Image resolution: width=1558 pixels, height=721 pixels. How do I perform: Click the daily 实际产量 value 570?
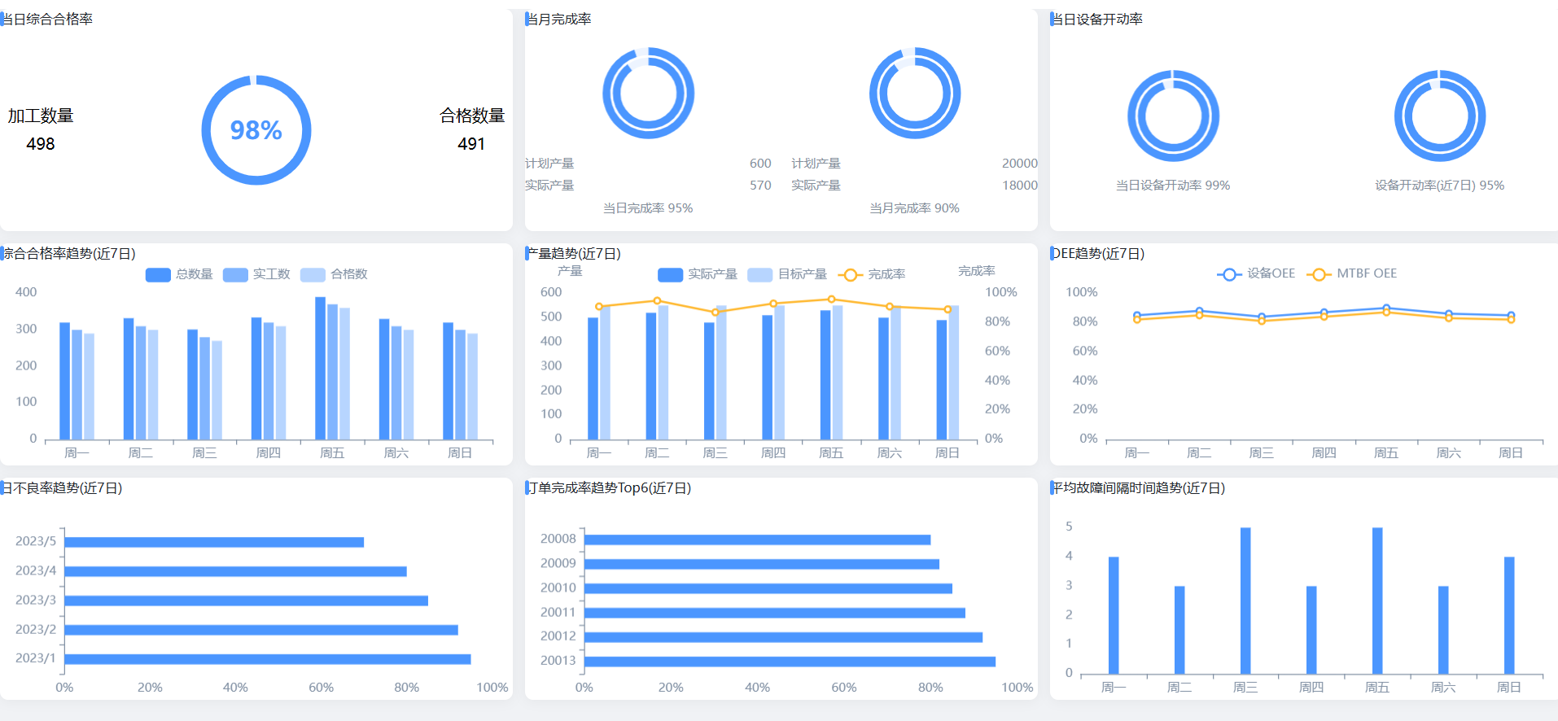[760, 186]
